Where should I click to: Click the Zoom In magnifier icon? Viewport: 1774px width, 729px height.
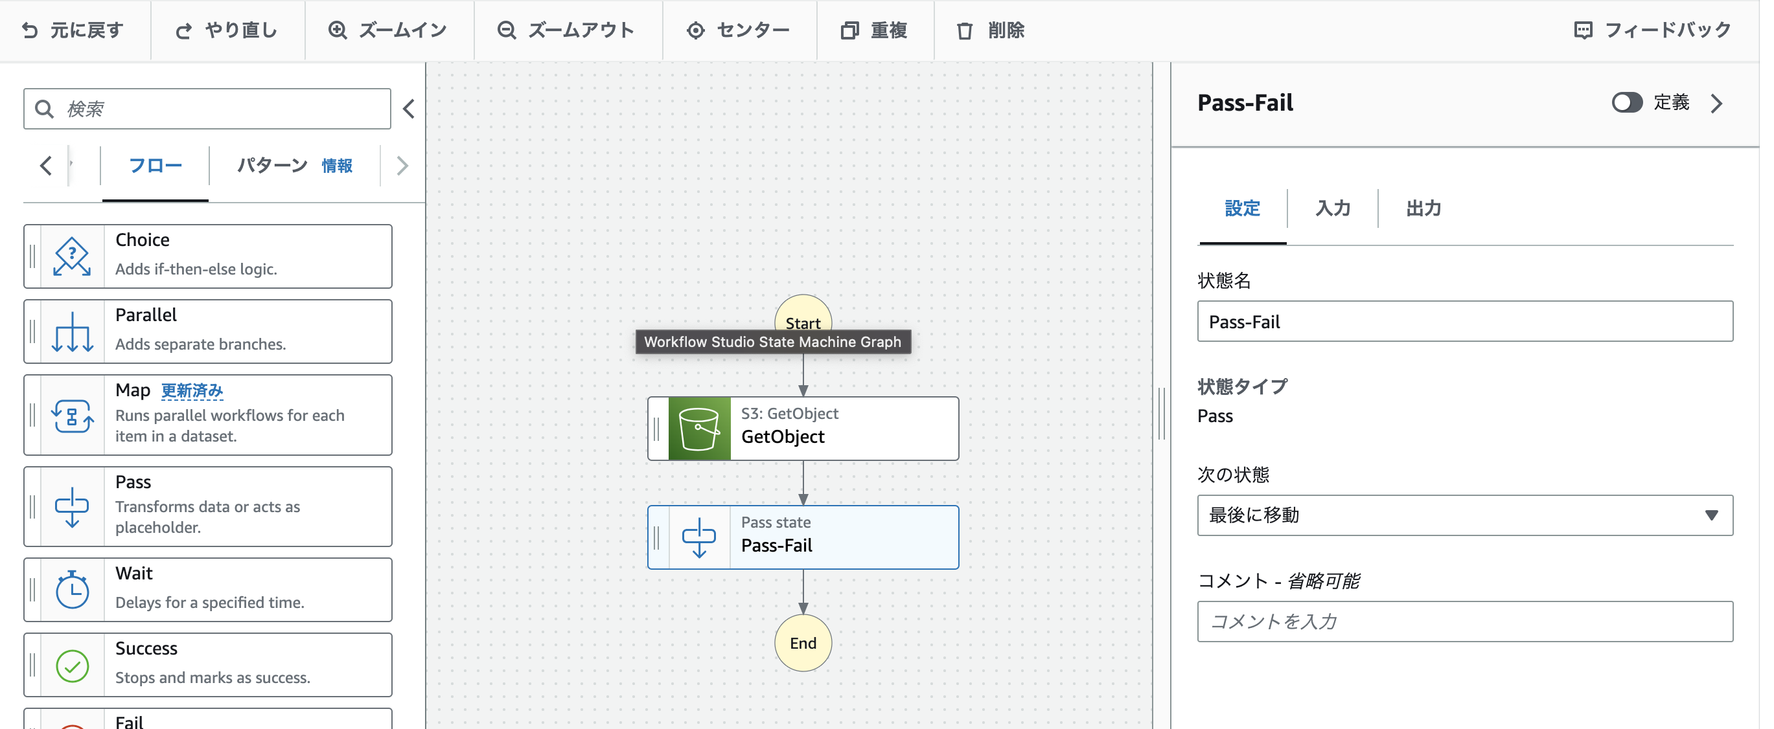tap(338, 30)
